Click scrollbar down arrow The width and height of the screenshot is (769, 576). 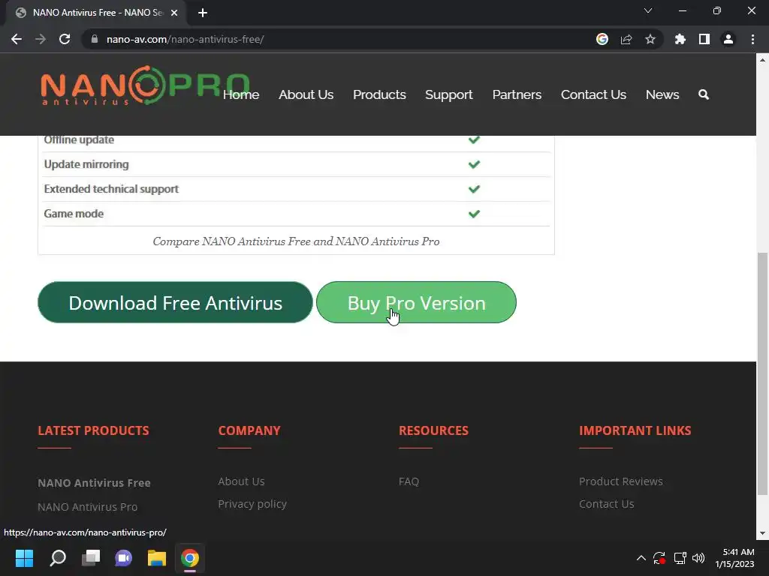pos(762,533)
